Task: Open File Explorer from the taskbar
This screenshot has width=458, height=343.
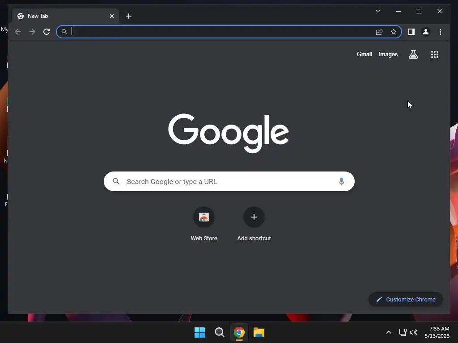Action: pyautogui.click(x=259, y=332)
